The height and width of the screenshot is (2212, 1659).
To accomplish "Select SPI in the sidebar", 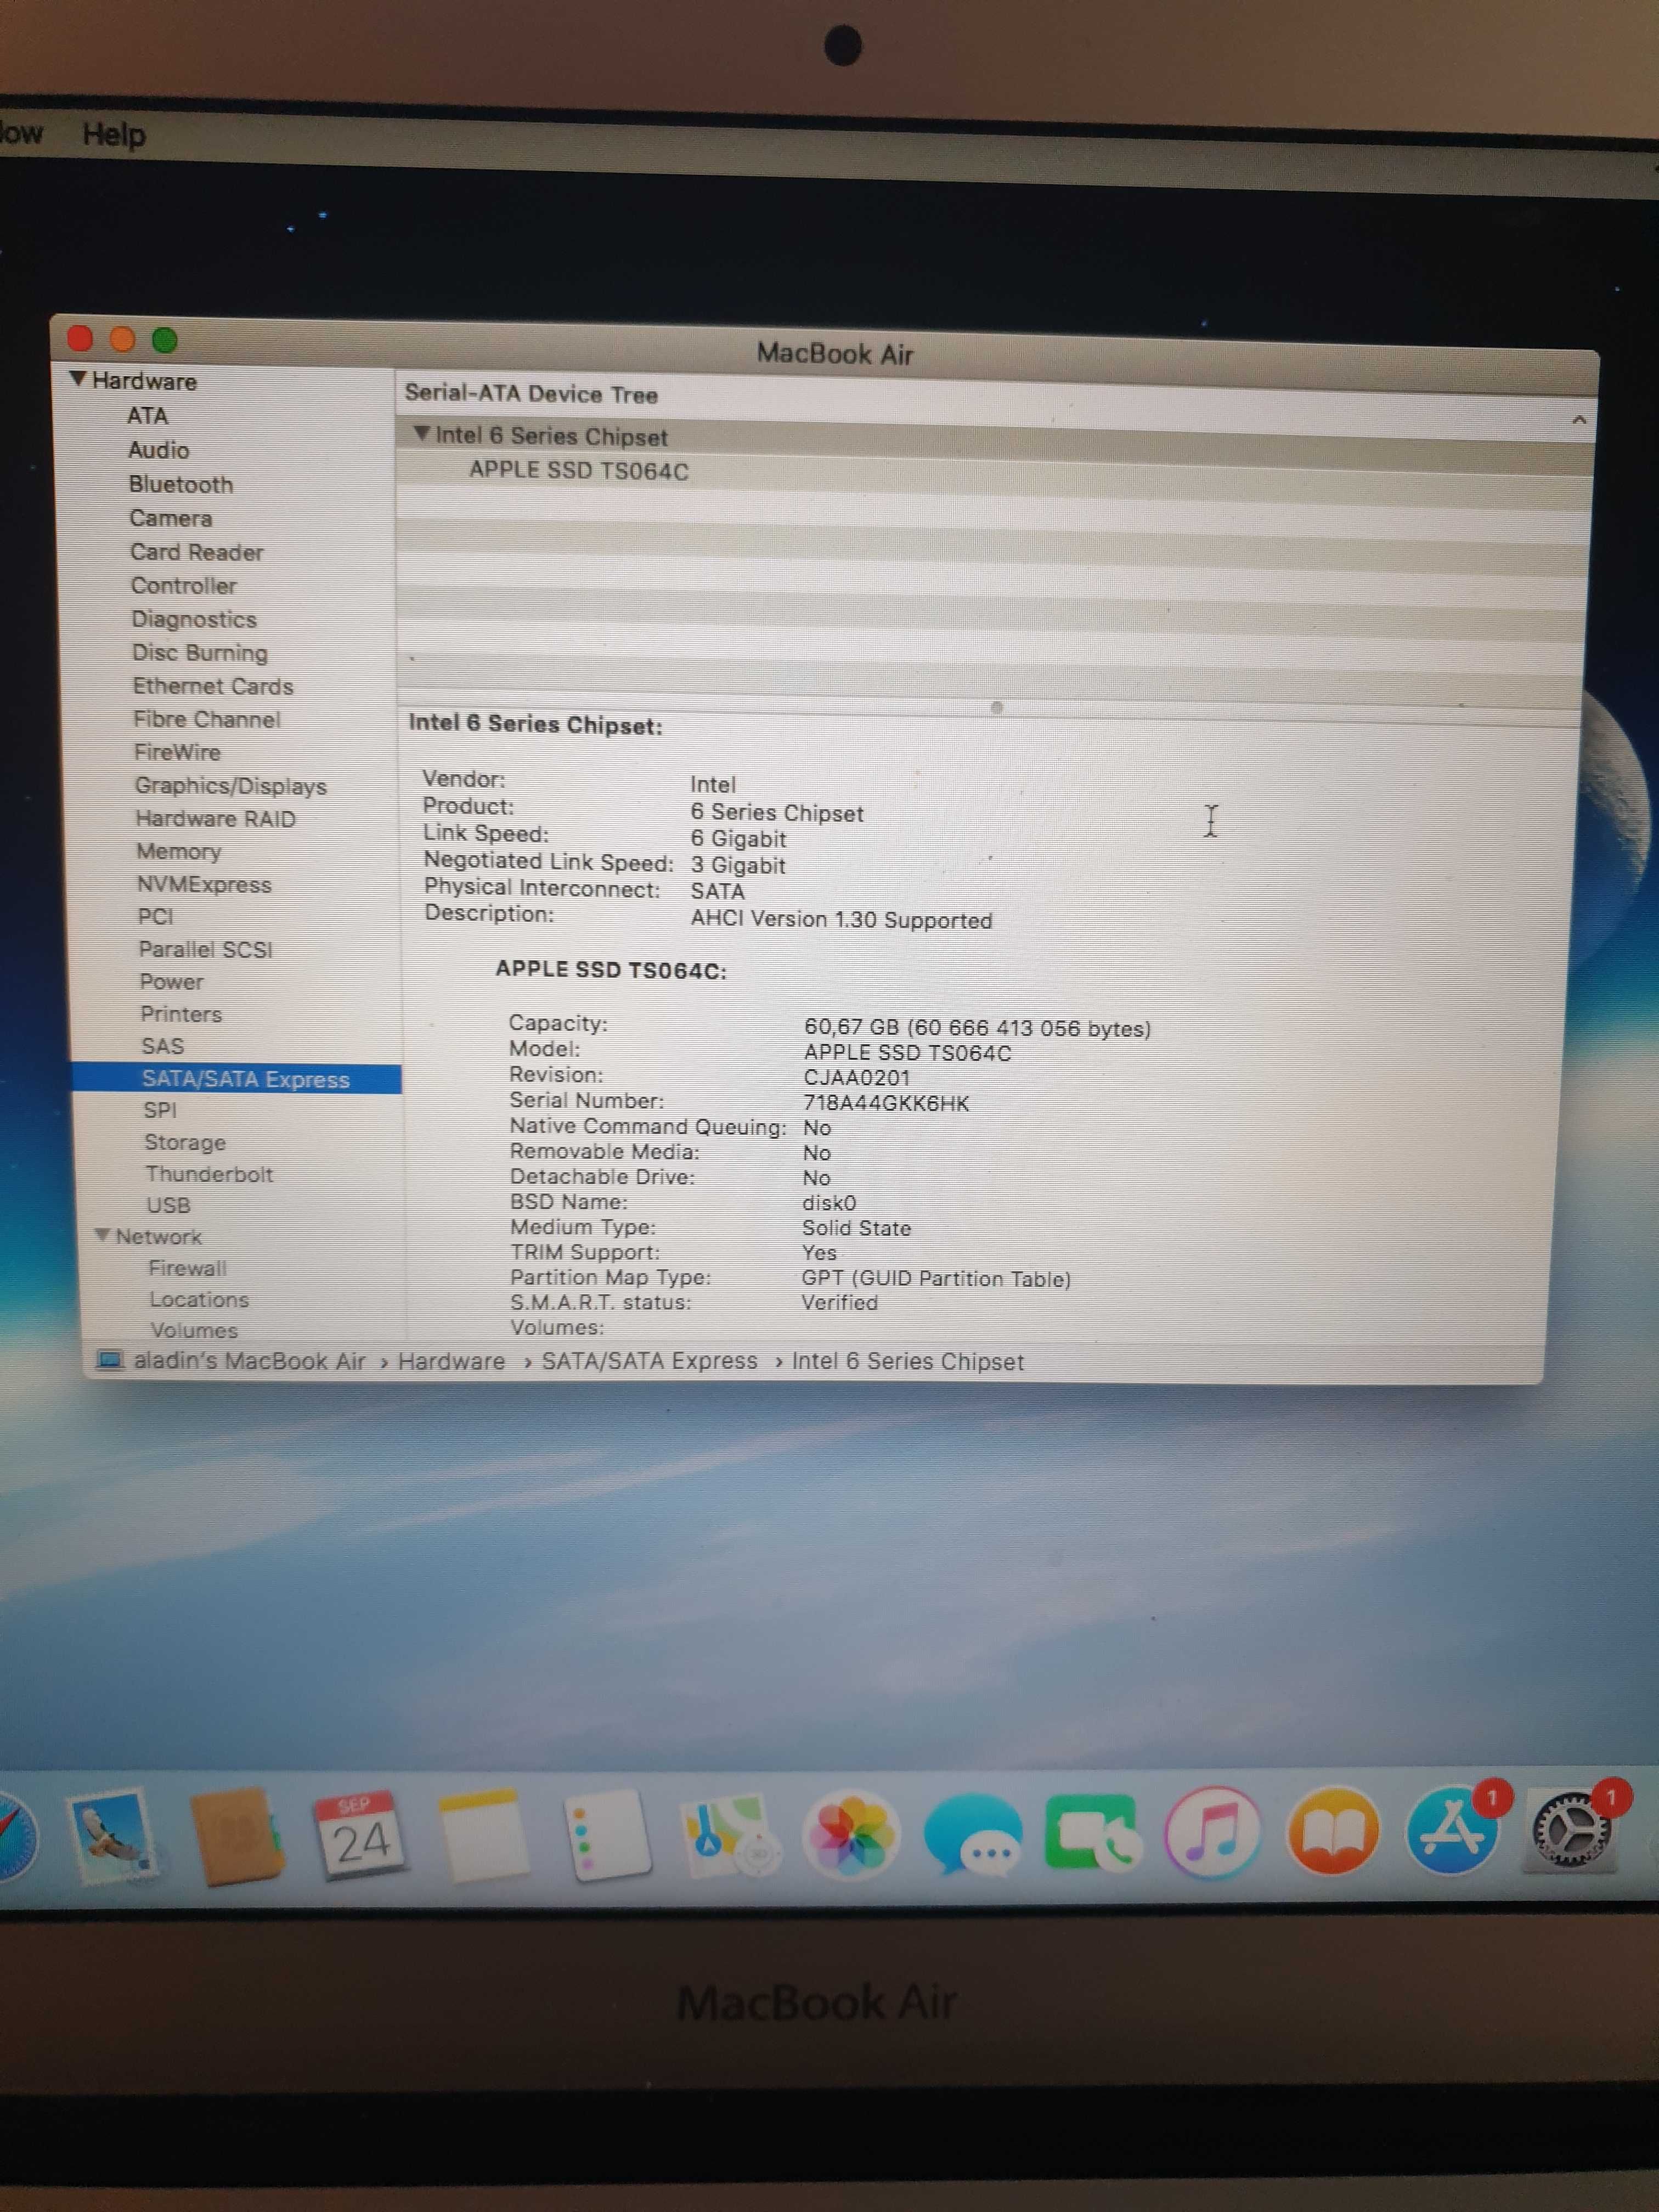I will coord(160,1110).
